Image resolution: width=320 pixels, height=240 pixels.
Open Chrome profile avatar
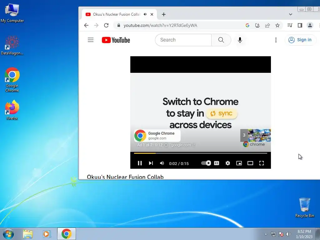[310, 25]
